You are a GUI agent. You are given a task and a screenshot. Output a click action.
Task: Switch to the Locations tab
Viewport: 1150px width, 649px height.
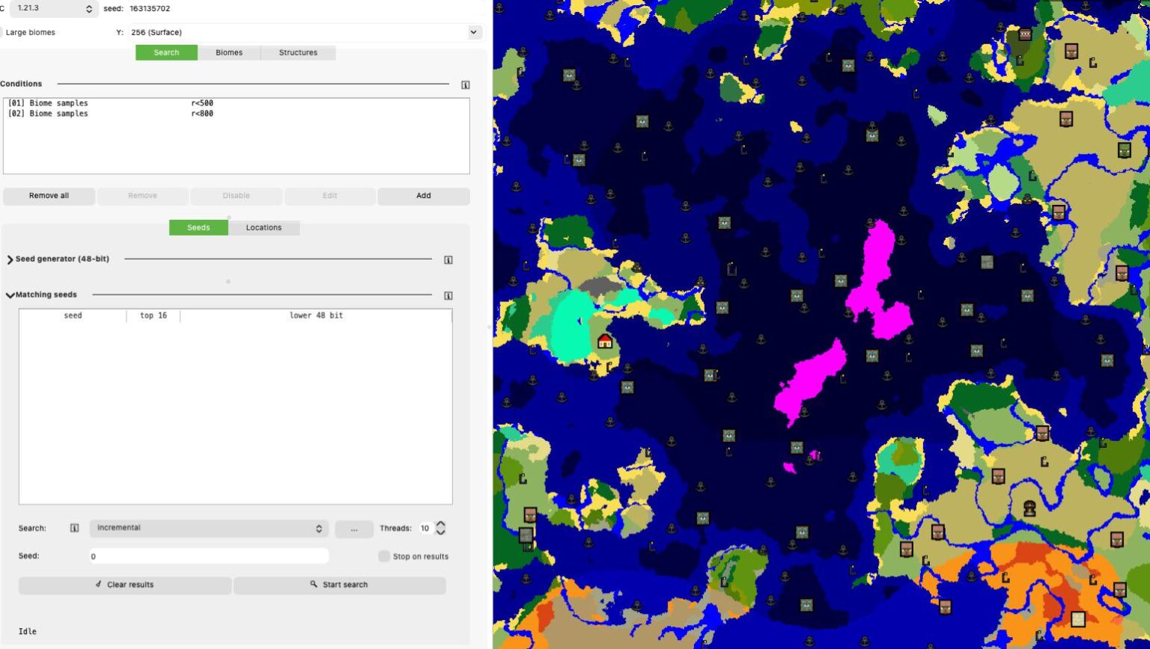click(x=264, y=227)
